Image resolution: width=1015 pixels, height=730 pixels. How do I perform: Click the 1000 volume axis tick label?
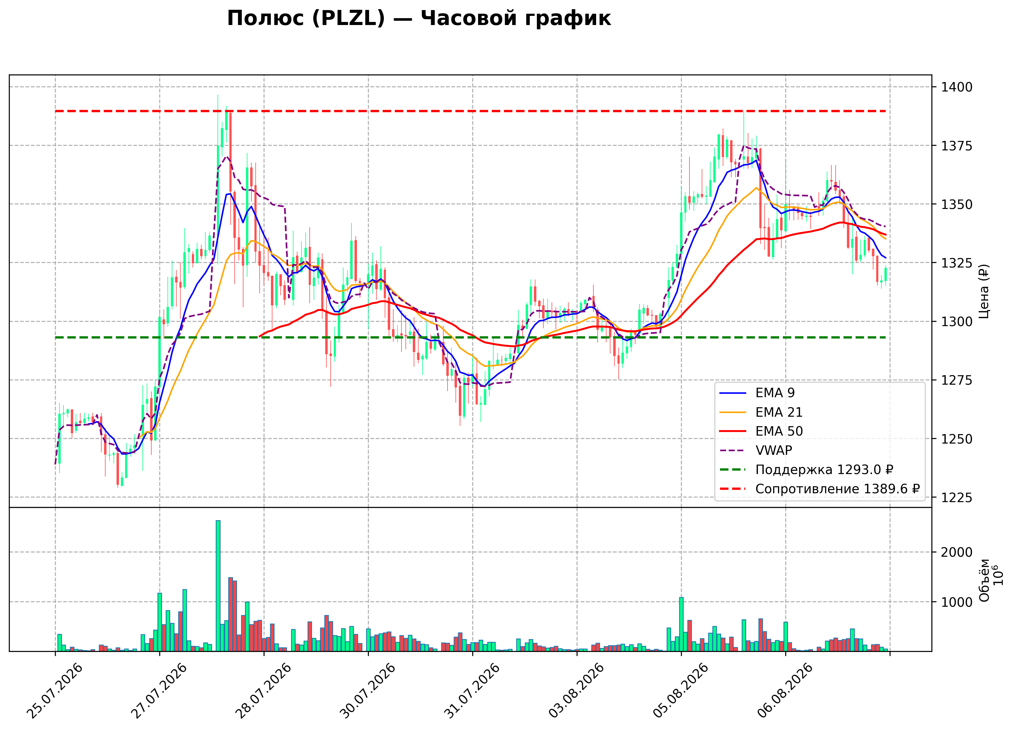tap(957, 602)
